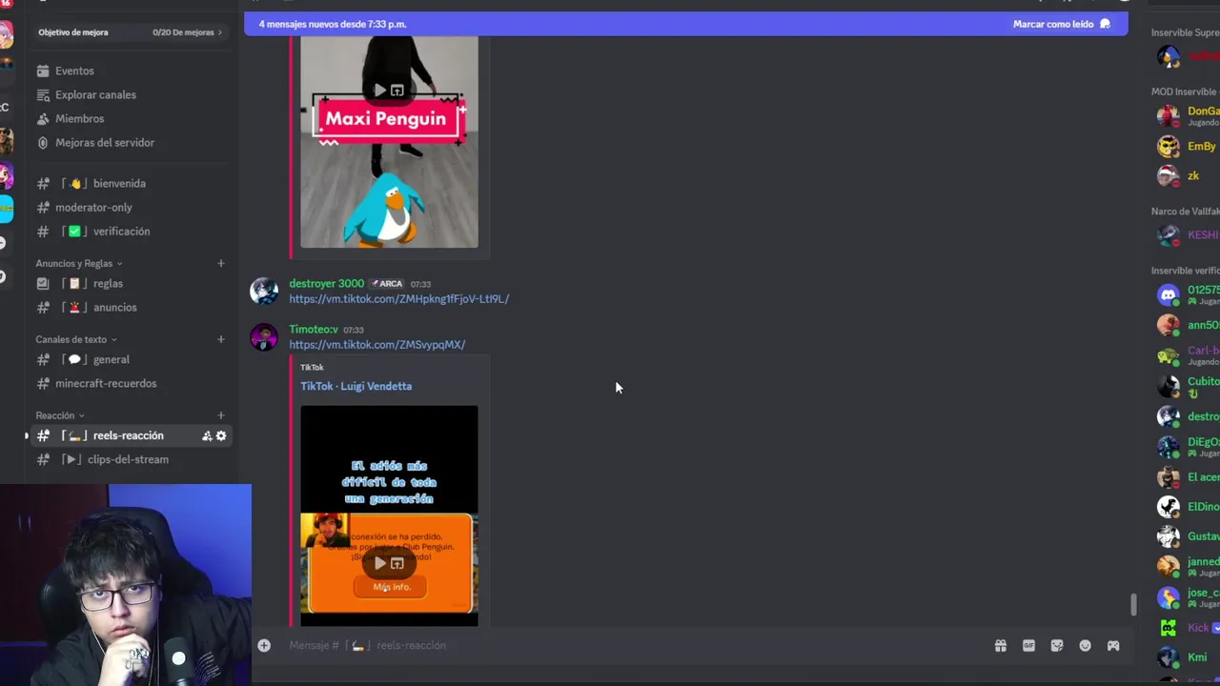Click the destroyer 3000 username
This screenshot has height=686, width=1220.
(x=326, y=283)
